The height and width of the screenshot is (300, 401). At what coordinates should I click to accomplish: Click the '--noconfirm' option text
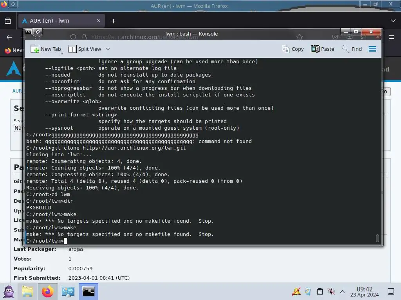(62, 81)
